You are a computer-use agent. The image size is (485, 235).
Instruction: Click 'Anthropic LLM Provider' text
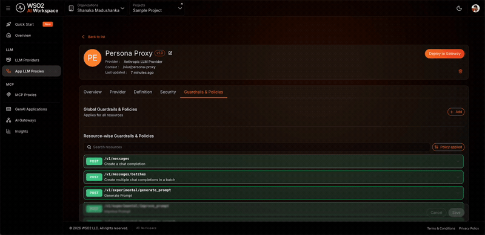pyautogui.click(x=143, y=62)
